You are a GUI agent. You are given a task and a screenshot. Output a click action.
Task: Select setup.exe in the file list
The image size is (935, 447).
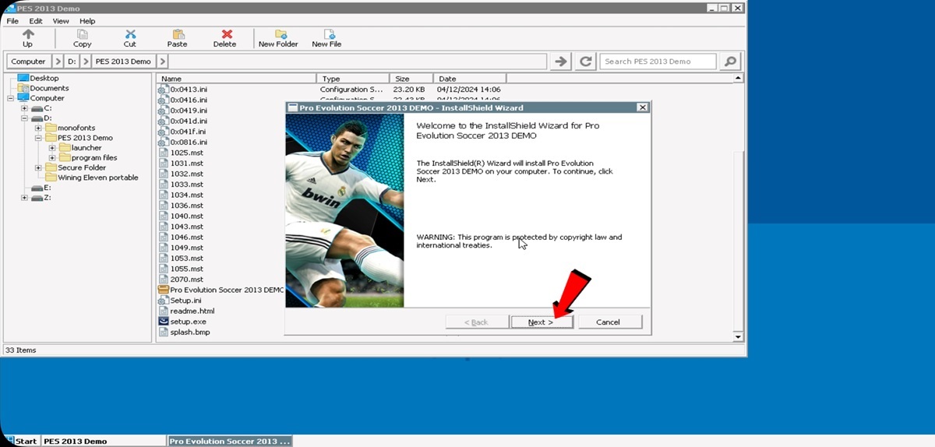point(188,321)
